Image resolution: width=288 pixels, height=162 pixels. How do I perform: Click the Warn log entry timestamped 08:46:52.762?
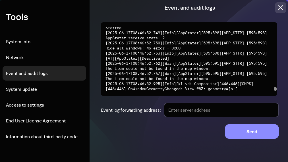pos(186,64)
